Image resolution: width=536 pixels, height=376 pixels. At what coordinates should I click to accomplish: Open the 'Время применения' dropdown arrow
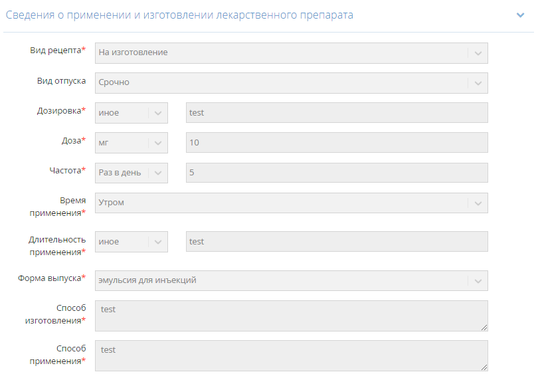point(478,203)
